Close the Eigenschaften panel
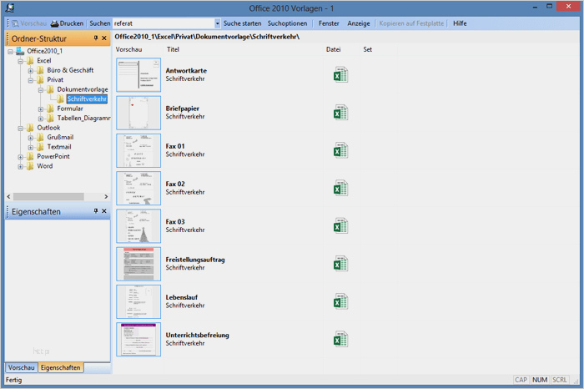This screenshot has width=584, height=389. (x=104, y=212)
